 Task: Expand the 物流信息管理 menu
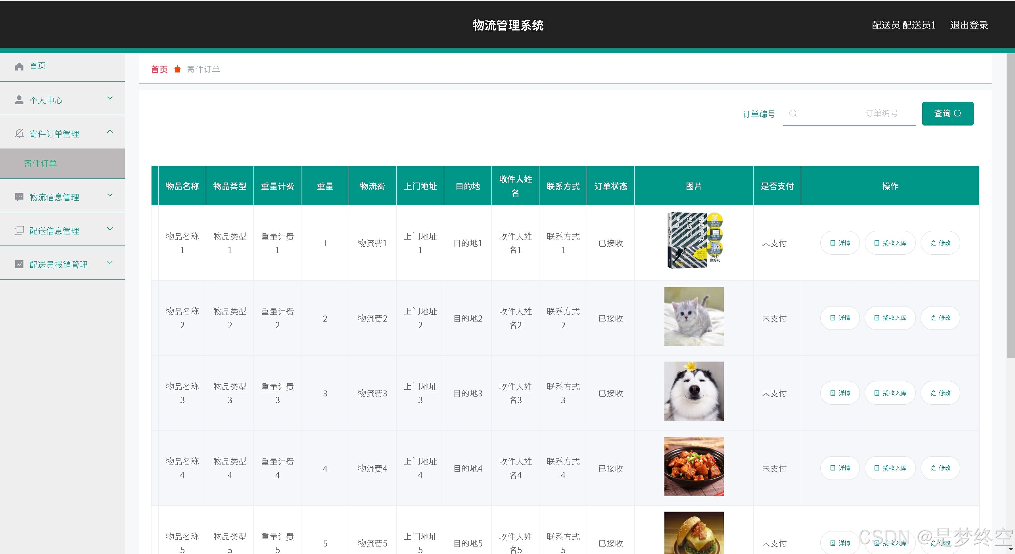tap(110, 195)
